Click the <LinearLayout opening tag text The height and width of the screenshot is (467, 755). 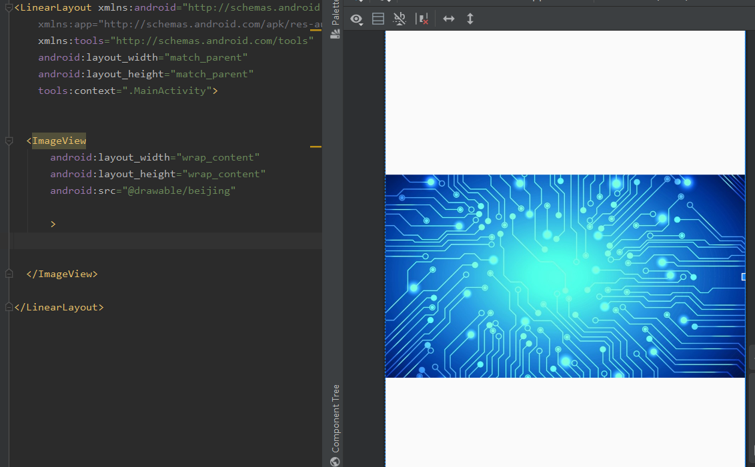[53, 7]
